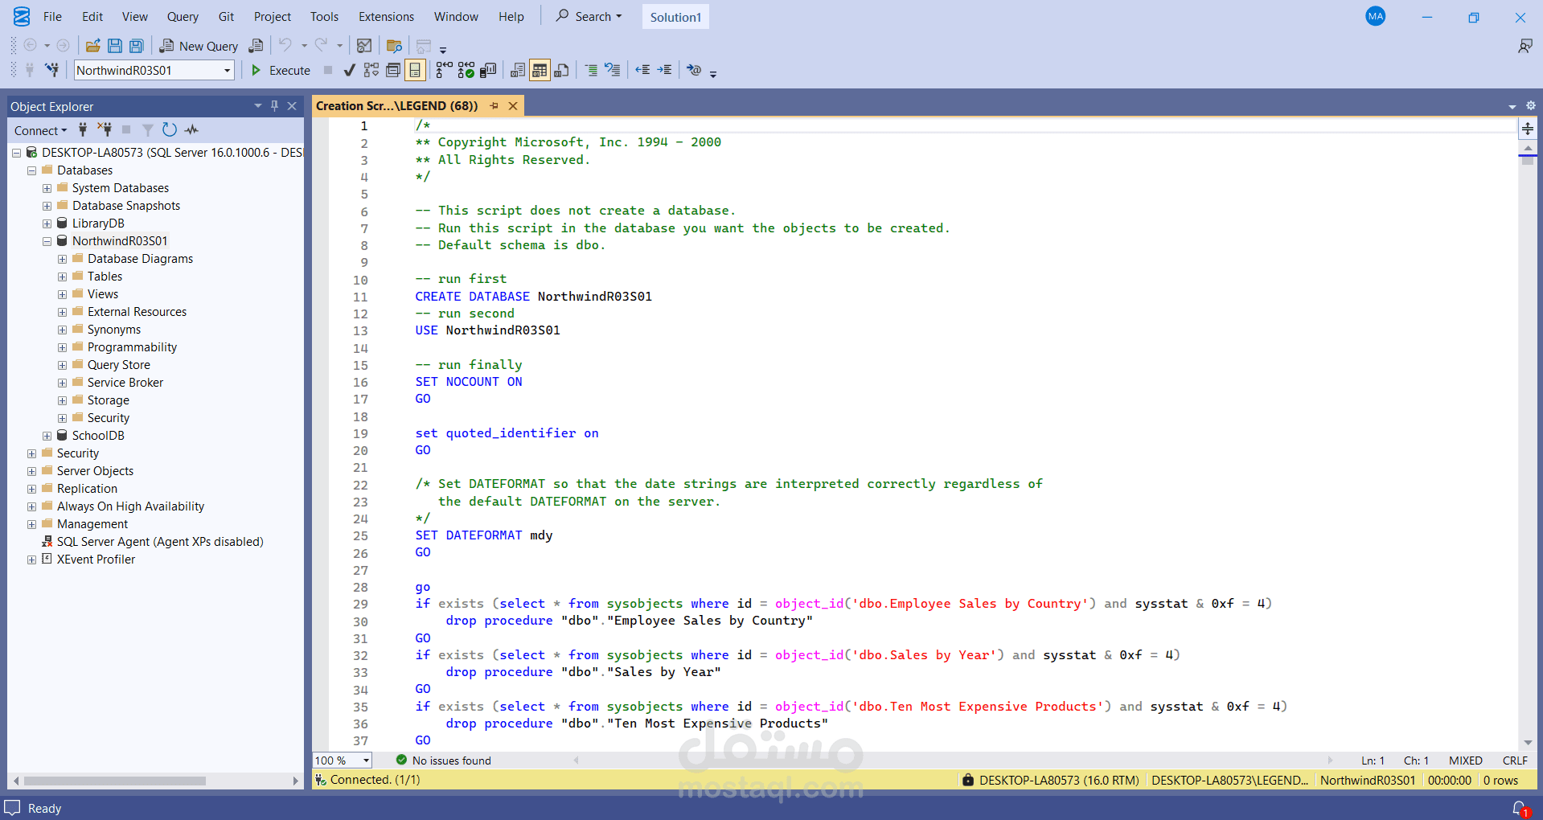Expand the SchoolDB database node
This screenshot has width=1543, height=820.
point(47,436)
